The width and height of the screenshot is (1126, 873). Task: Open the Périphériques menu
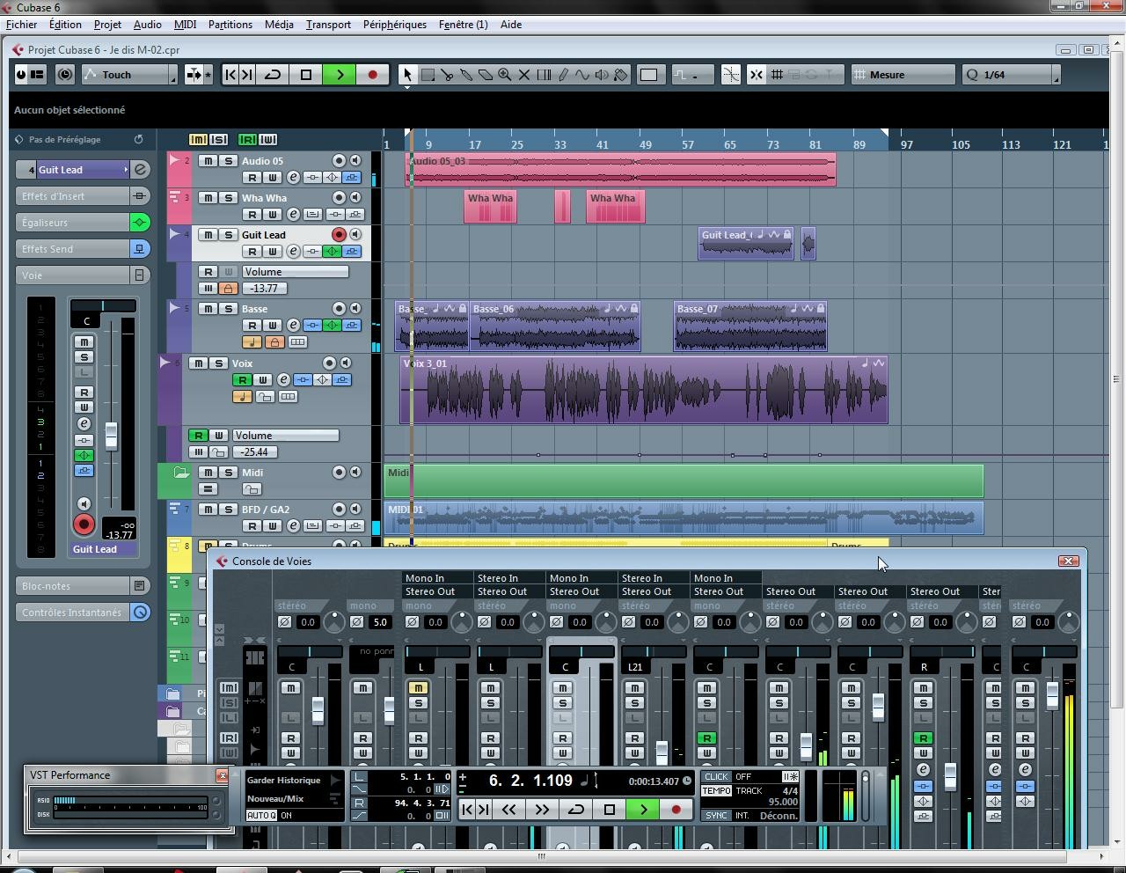[394, 25]
